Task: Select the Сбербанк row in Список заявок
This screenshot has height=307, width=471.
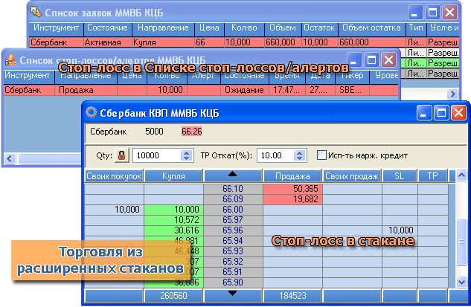Action: point(244,42)
